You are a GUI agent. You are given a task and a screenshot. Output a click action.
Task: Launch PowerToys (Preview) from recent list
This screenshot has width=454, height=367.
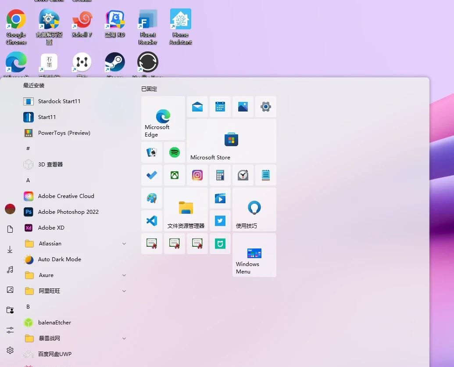[64, 133]
